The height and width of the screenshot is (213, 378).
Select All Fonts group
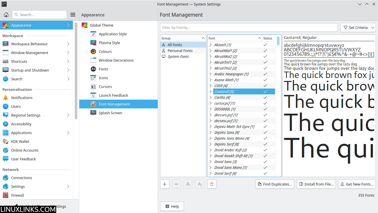183,45
